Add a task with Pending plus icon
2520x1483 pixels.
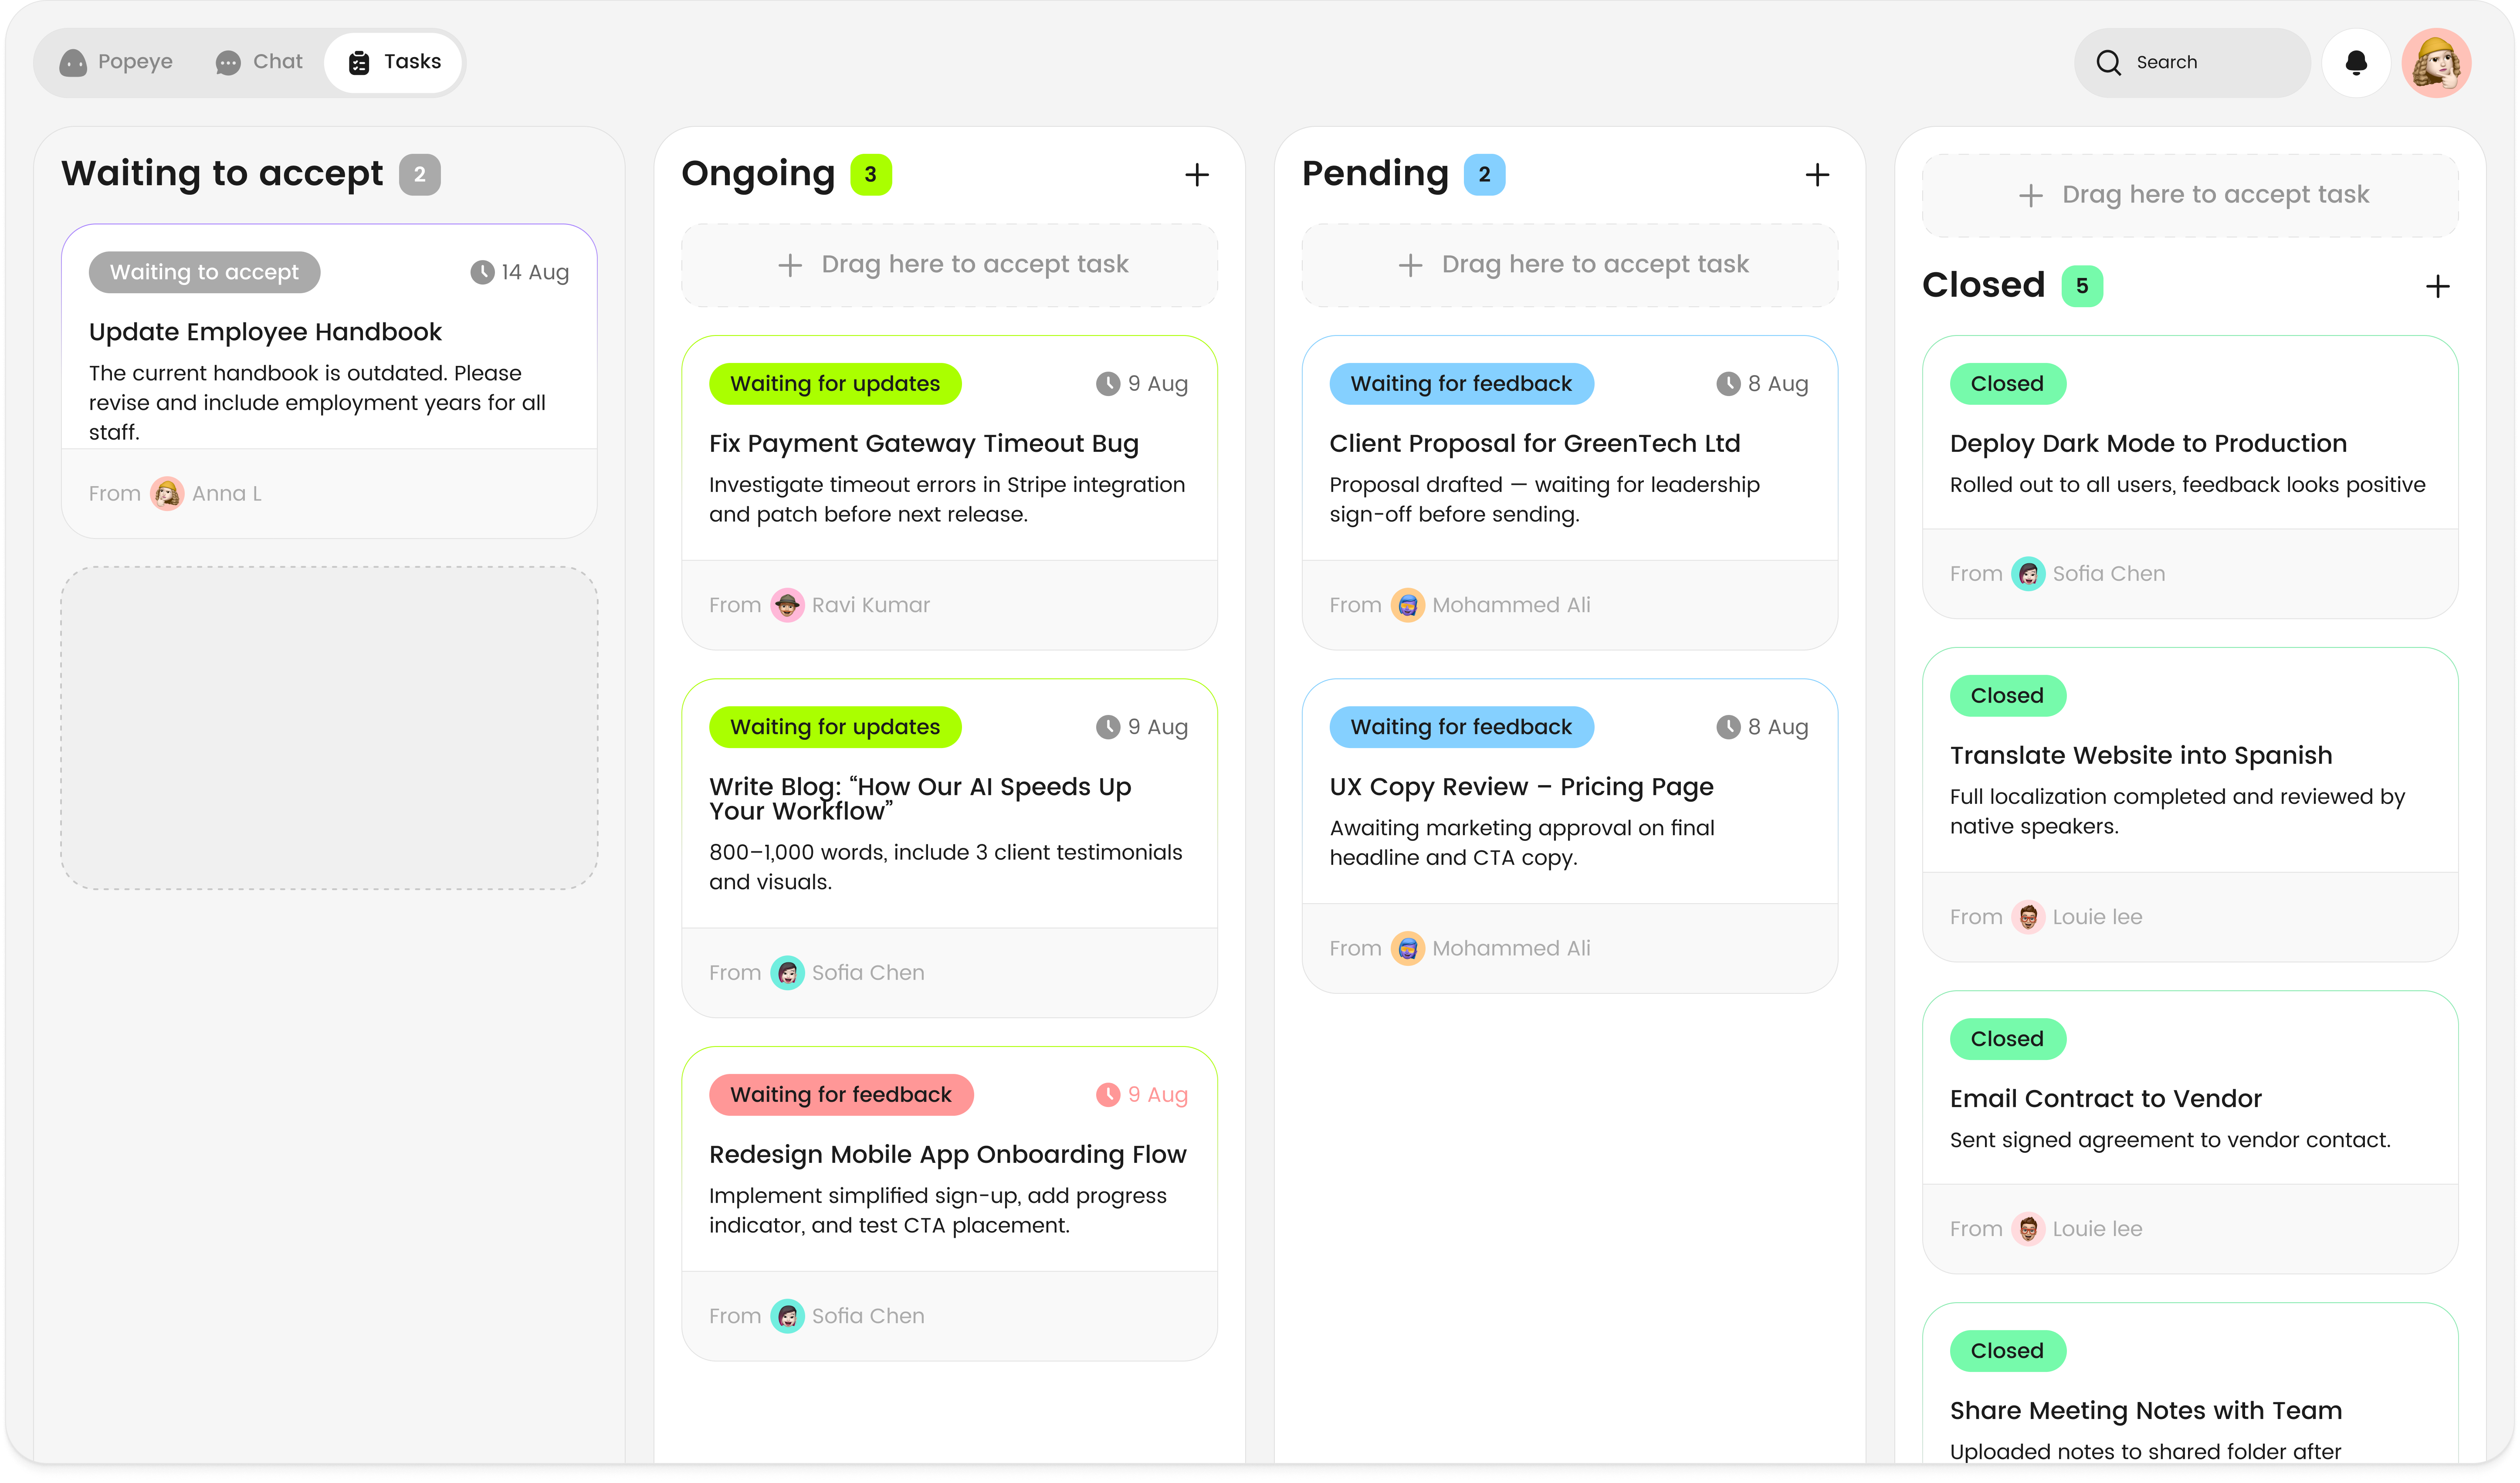pyautogui.click(x=1816, y=175)
